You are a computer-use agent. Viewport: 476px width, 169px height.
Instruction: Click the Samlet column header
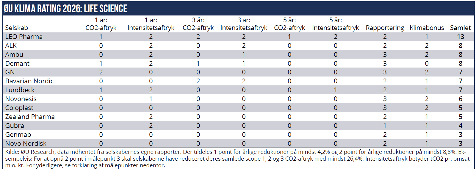pos(460,28)
